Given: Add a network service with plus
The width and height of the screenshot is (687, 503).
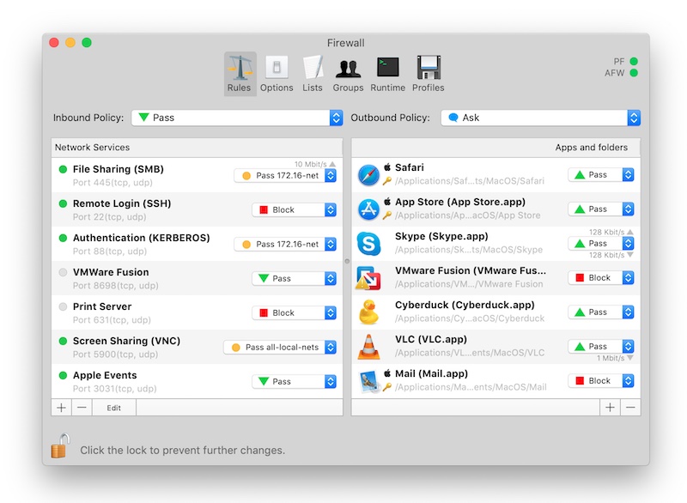Looking at the screenshot, I should coord(61,408).
